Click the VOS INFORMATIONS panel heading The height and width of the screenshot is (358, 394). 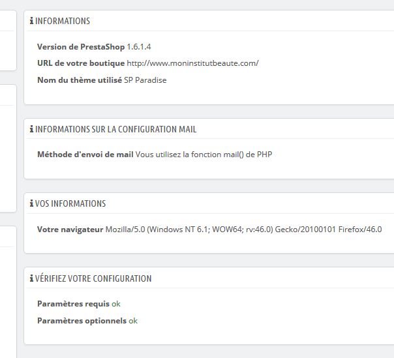click(x=70, y=203)
